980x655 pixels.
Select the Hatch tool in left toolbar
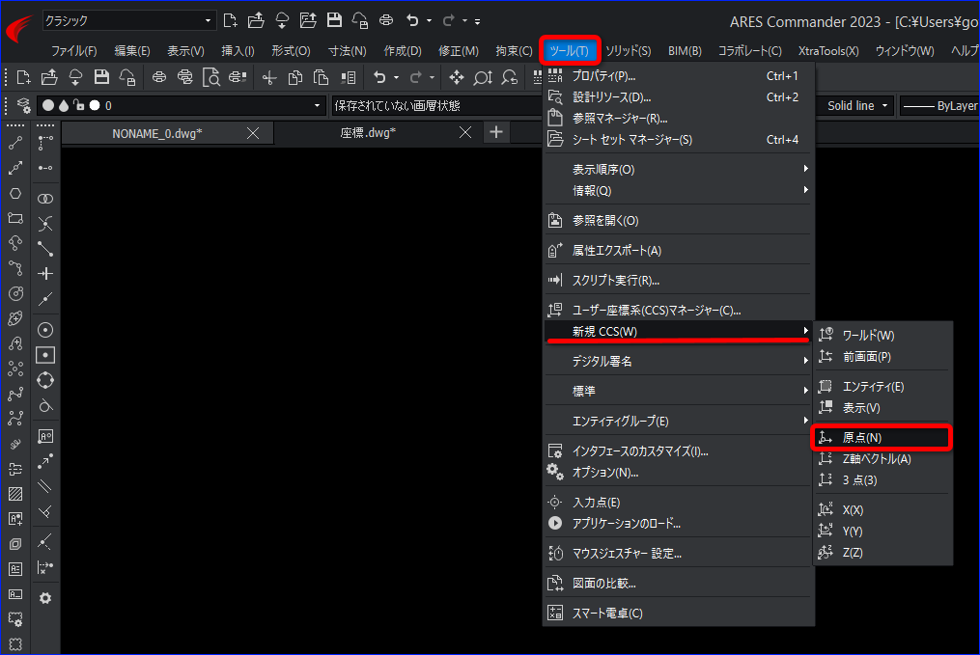pyautogui.click(x=15, y=494)
